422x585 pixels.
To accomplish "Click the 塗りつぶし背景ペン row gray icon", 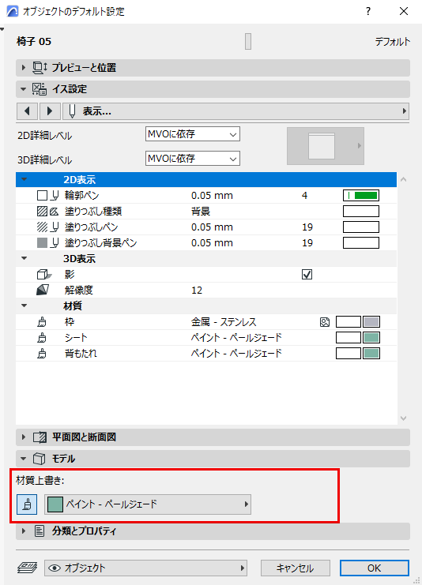I will 43,243.
